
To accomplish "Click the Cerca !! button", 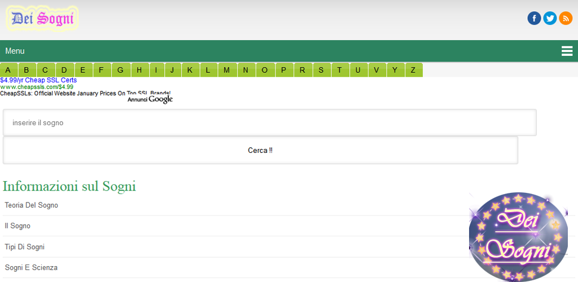I will coord(260,150).
